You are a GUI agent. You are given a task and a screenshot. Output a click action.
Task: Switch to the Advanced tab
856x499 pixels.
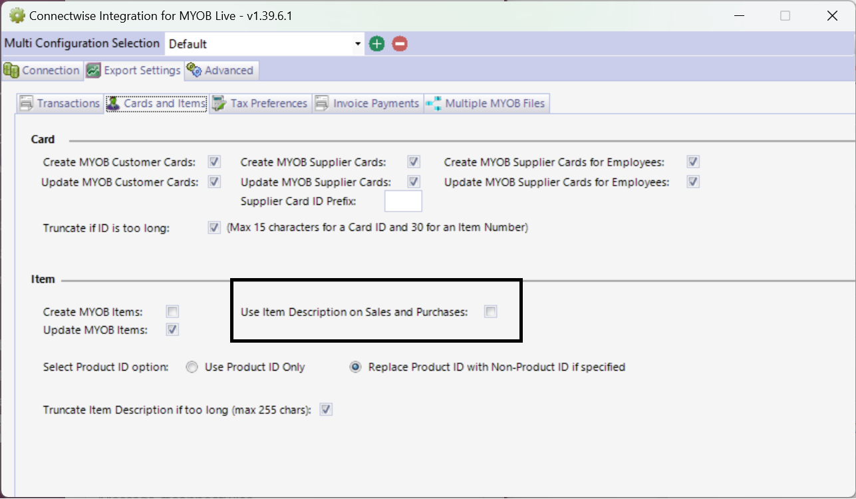tap(220, 70)
